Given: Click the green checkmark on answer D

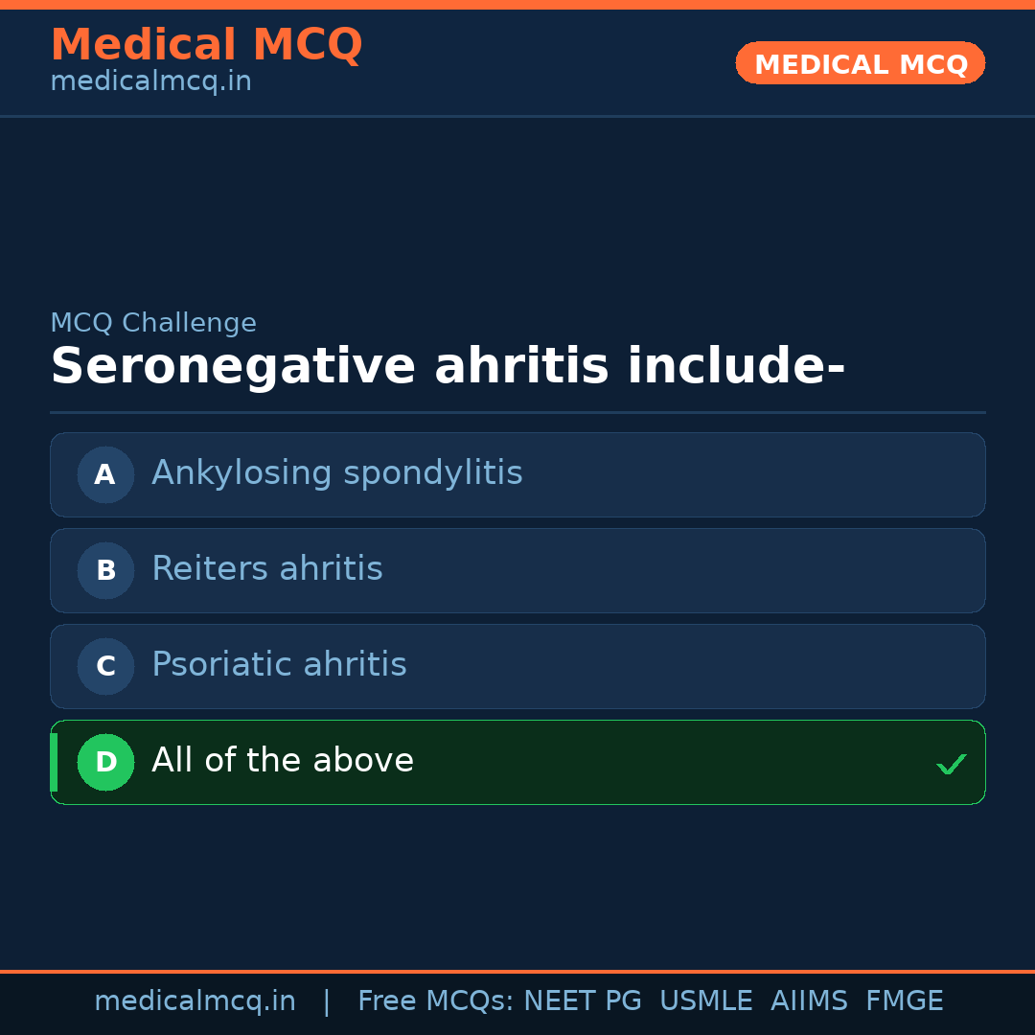Looking at the screenshot, I should click(x=951, y=764).
